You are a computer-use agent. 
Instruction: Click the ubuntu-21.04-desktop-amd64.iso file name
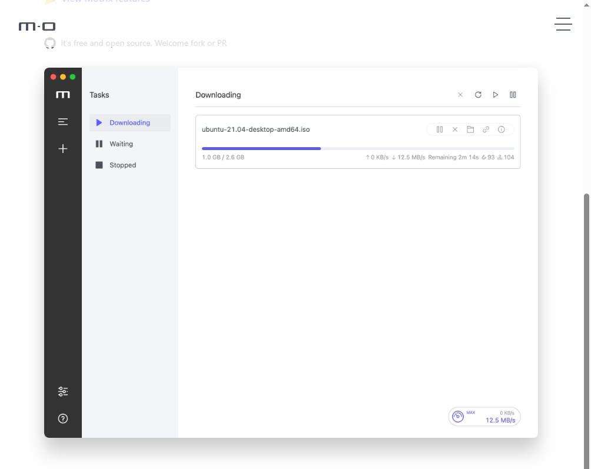[255, 129]
